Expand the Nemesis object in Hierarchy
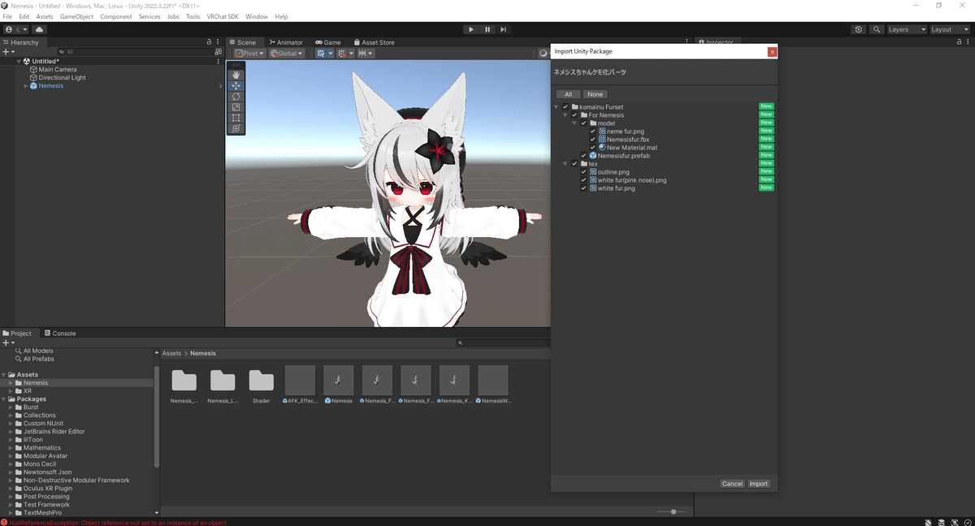The image size is (975, 526). pyautogui.click(x=26, y=86)
